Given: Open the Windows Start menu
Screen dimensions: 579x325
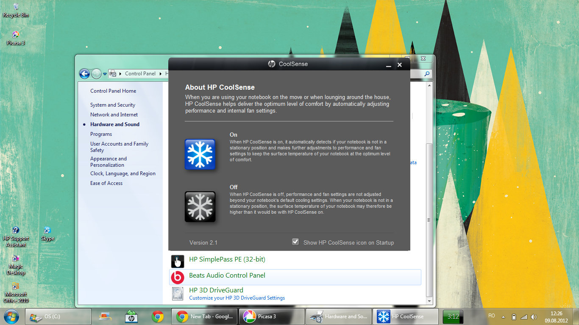Looking at the screenshot, I should pos(11,316).
